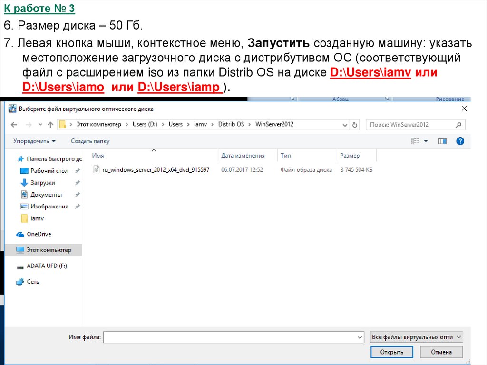Click the Up one level arrow

point(50,125)
